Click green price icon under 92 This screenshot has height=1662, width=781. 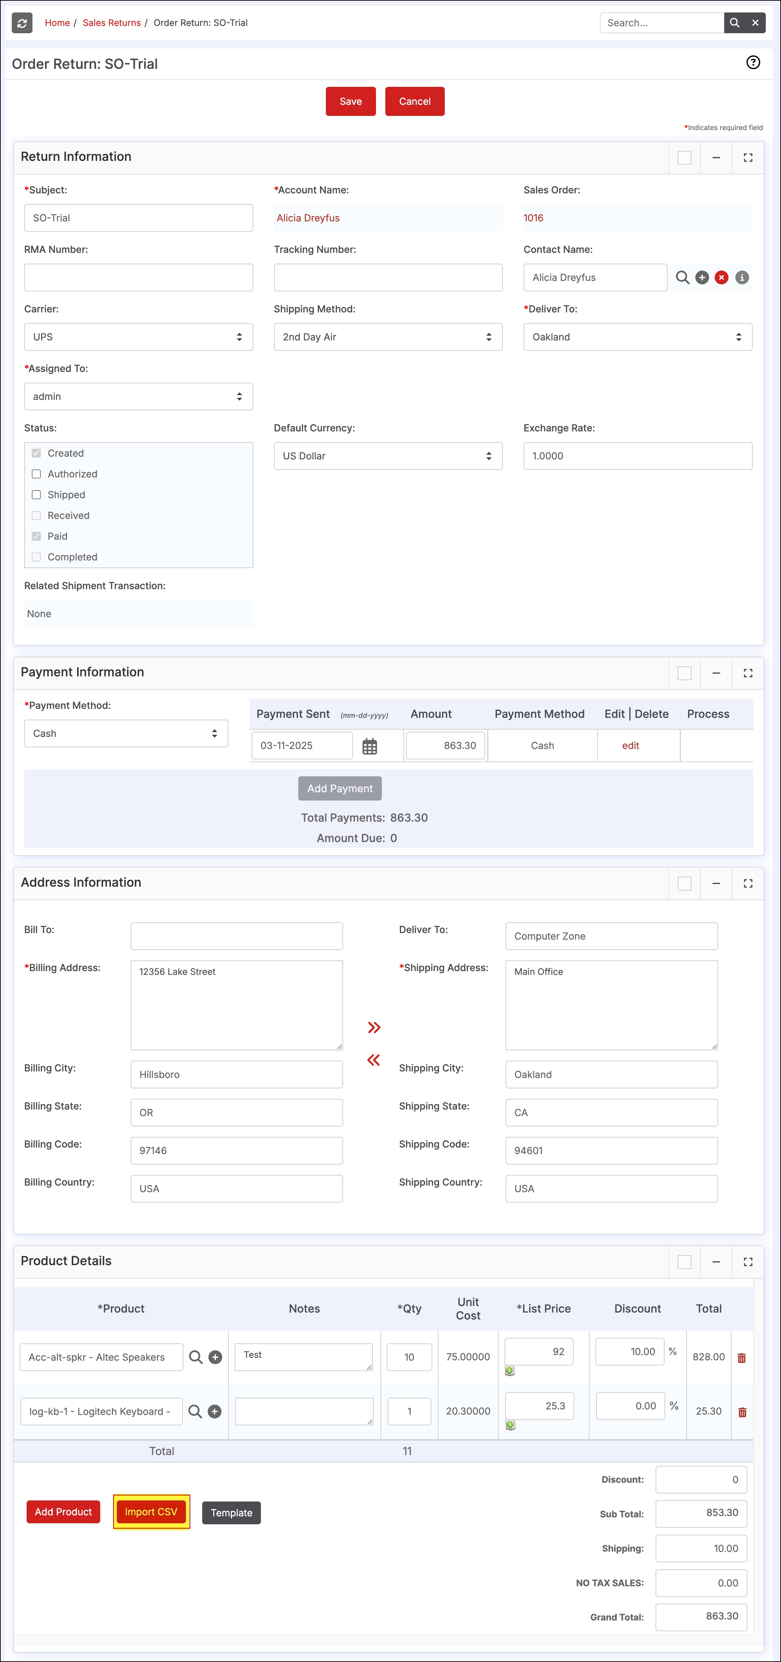tap(510, 1371)
